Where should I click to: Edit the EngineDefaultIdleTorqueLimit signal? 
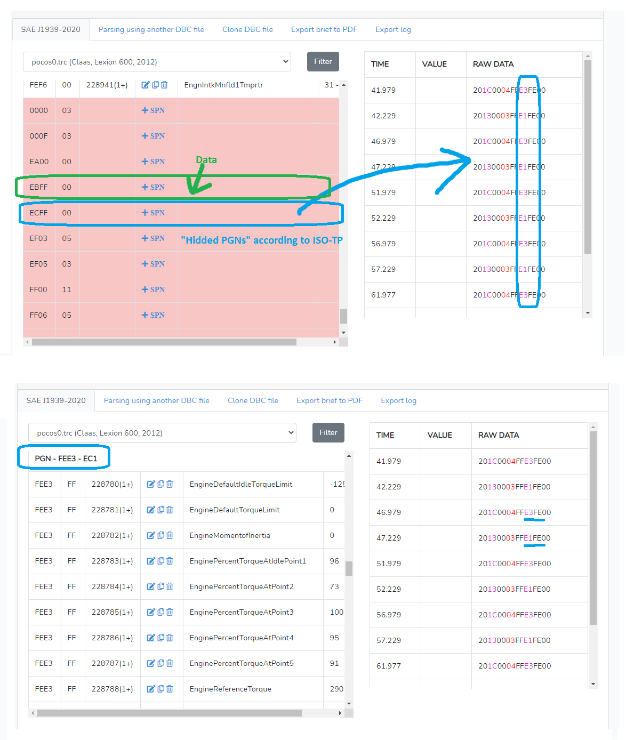(x=151, y=484)
